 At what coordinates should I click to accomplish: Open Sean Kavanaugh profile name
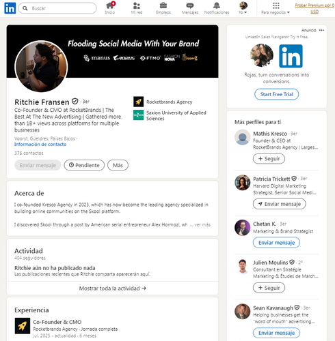click(273, 308)
